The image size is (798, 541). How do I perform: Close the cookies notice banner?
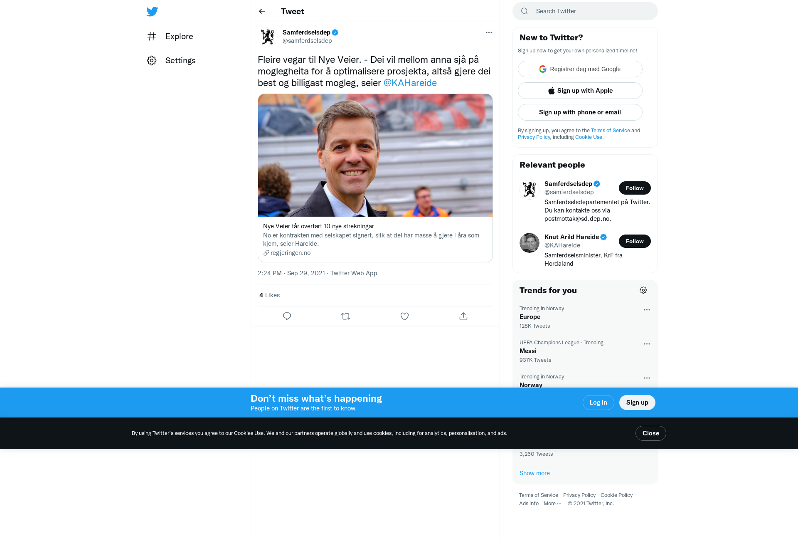click(650, 433)
